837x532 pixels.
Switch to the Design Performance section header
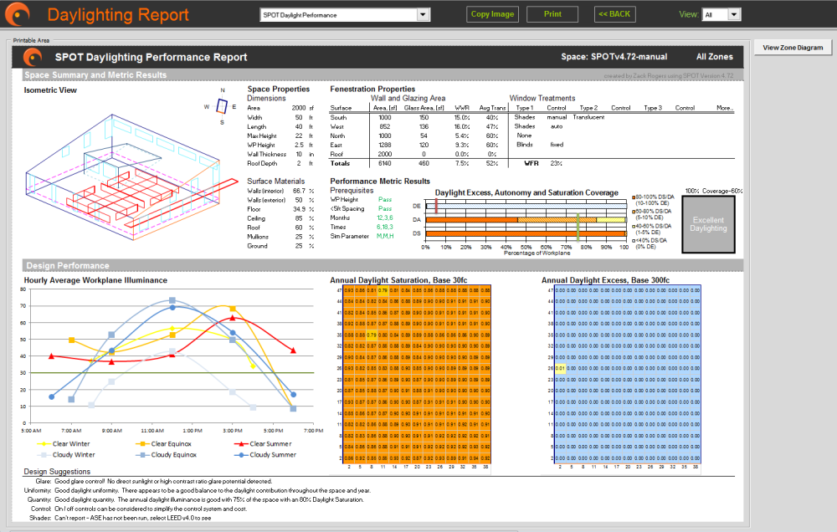click(x=67, y=265)
